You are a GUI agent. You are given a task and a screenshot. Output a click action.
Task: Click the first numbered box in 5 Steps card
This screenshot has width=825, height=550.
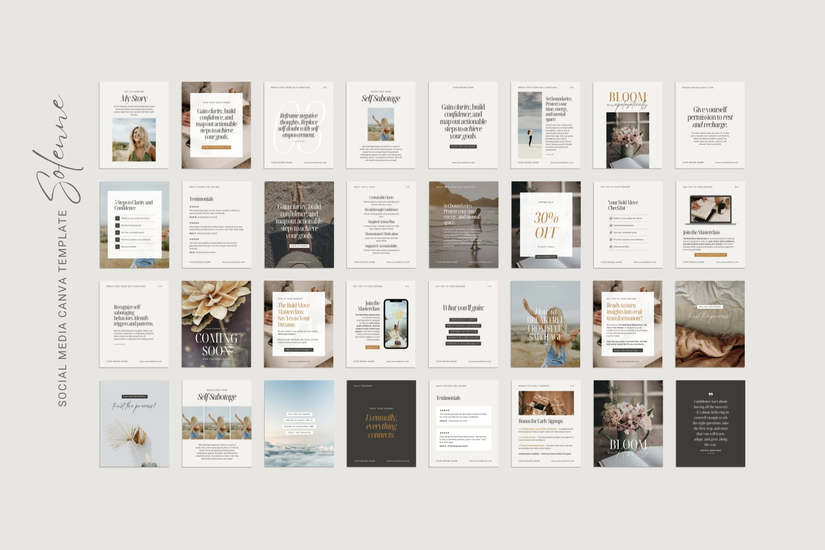pyautogui.click(x=118, y=218)
